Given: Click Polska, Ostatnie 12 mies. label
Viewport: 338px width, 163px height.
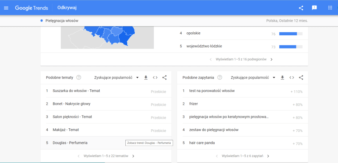Looking at the screenshot, I should [287, 21].
